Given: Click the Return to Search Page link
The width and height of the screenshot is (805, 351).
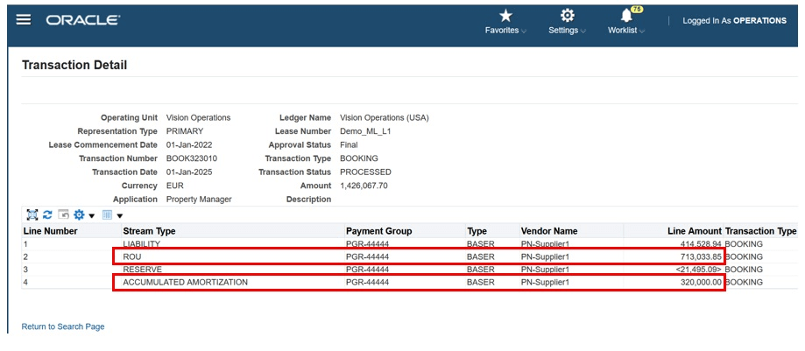Looking at the screenshot, I should click(63, 326).
